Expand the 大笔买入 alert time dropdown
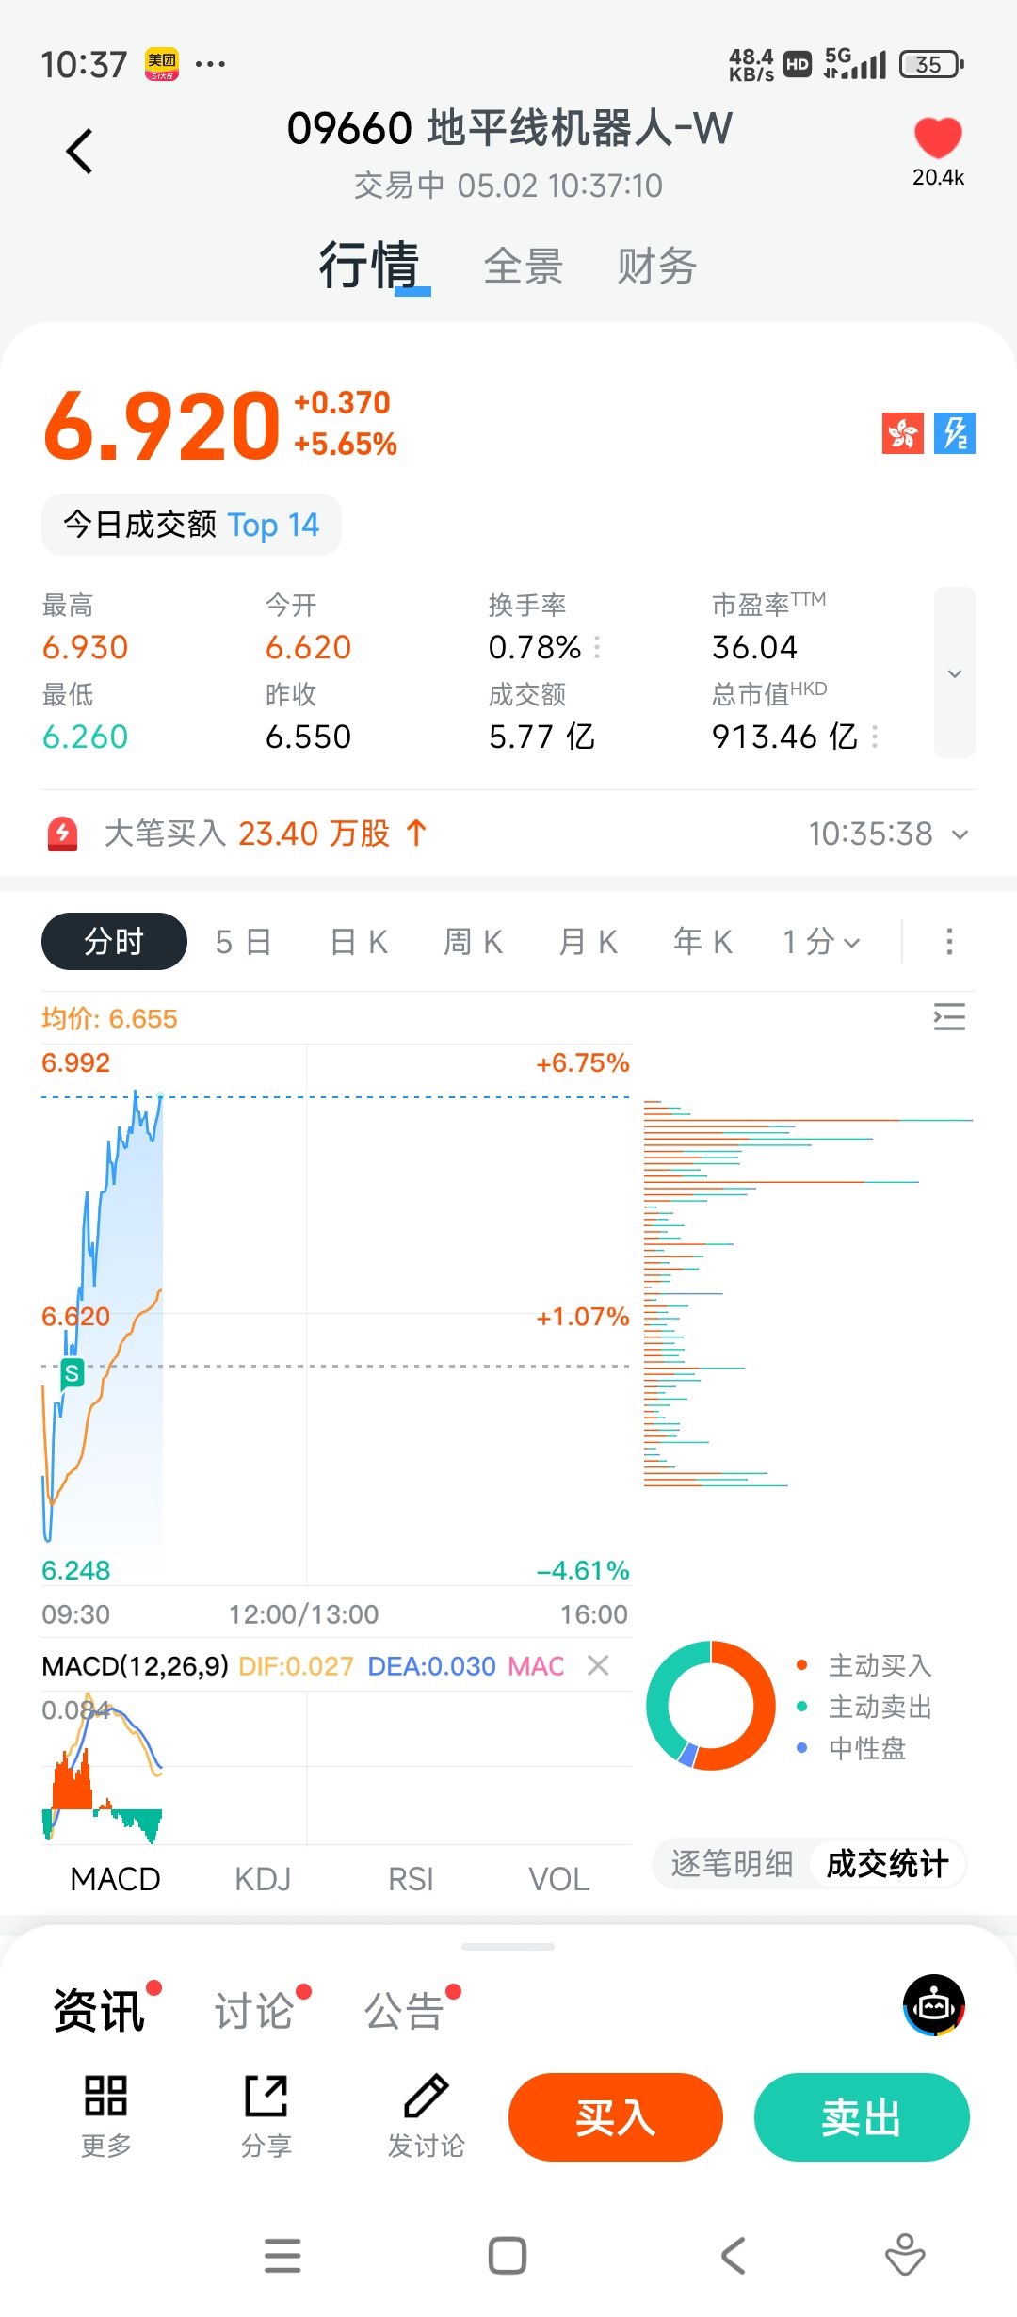 (960, 834)
